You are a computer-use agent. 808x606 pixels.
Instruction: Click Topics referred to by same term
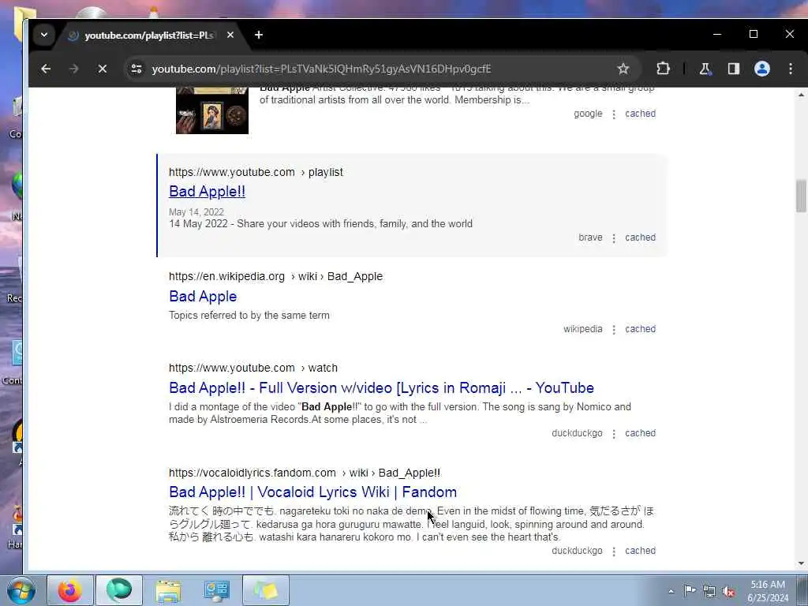pyautogui.click(x=249, y=316)
